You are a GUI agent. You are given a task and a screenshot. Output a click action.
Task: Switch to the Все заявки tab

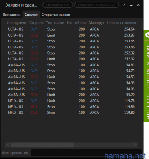(12, 15)
